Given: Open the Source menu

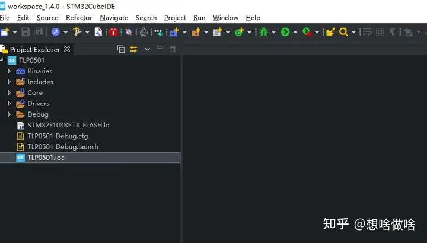Looking at the screenshot, I should [47, 18].
